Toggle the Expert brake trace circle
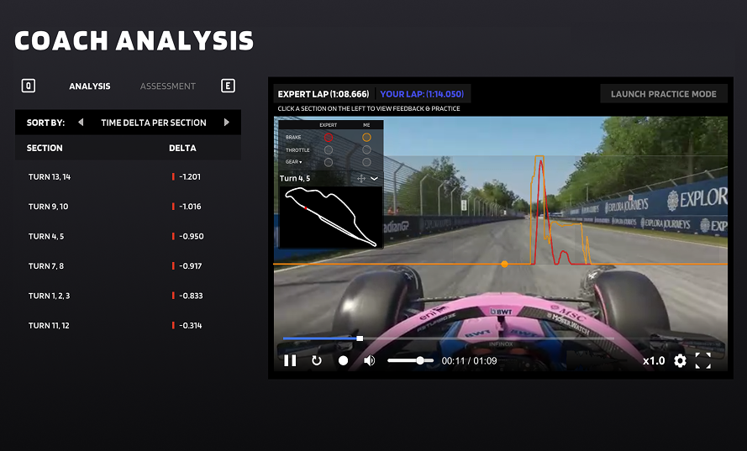 (329, 137)
